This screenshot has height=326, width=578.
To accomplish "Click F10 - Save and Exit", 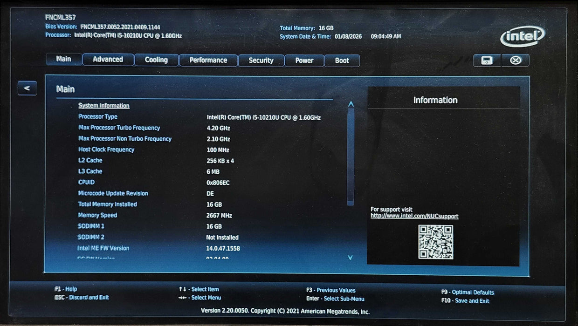I will [465, 301].
